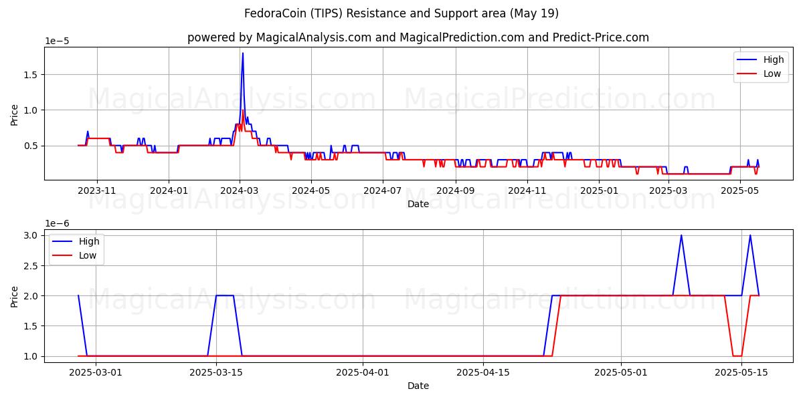Click the '2025-04-15' tick label on the bottom chart
Viewport: 803px width, 401px height.
[x=483, y=374]
